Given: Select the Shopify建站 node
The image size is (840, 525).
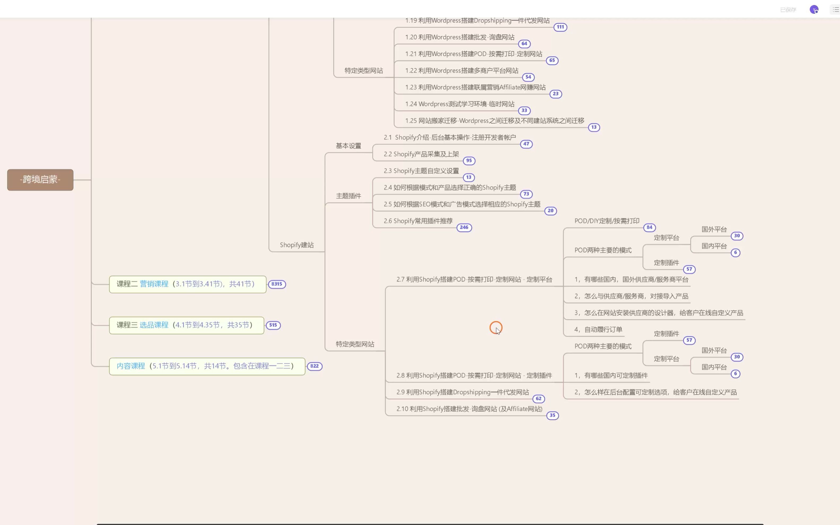Looking at the screenshot, I should [296, 245].
